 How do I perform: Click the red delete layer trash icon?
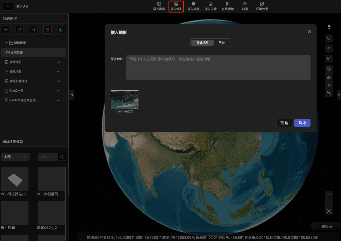pos(47,30)
